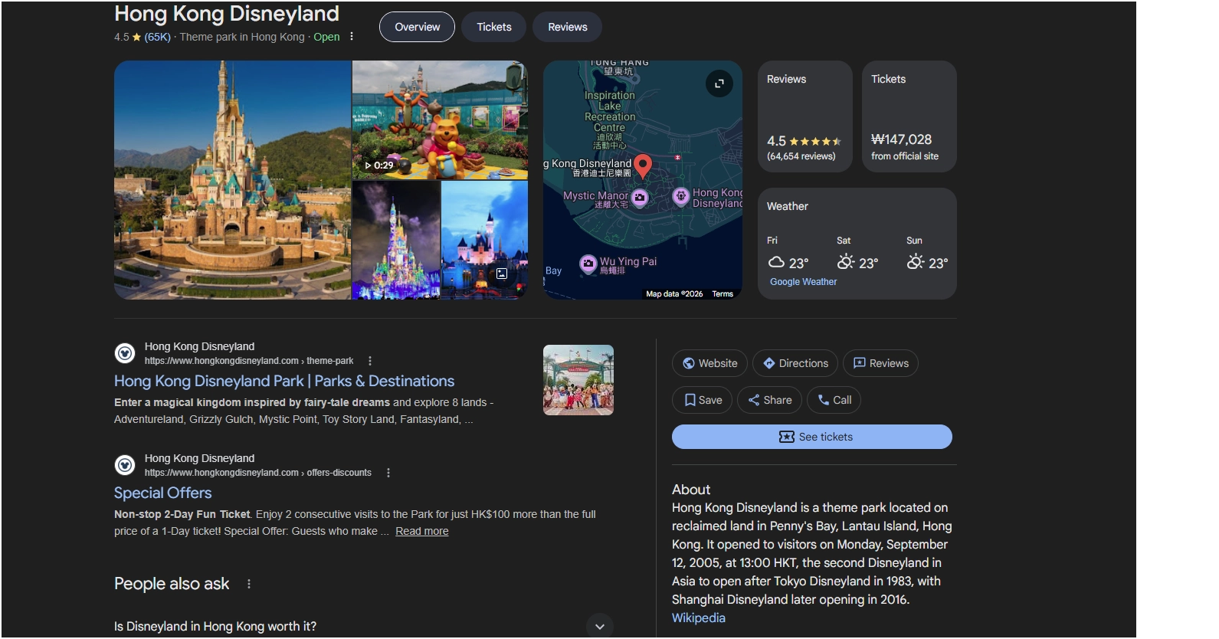Open the Google Weather link
This screenshot has height=639, width=1219.
pyautogui.click(x=803, y=282)
